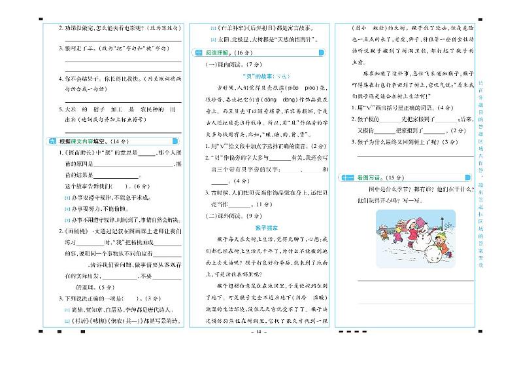Click page number 14 at the bottom
This screenshot has width=519, height=368.
pos(259,332)
